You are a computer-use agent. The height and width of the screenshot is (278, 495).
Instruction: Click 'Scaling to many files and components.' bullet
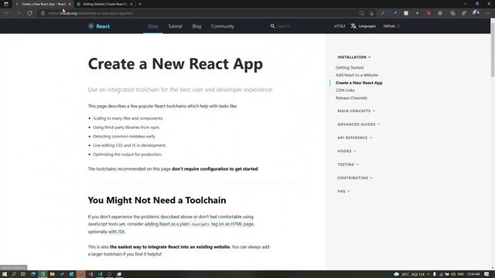pyautogui.click(x=128, y=118)
